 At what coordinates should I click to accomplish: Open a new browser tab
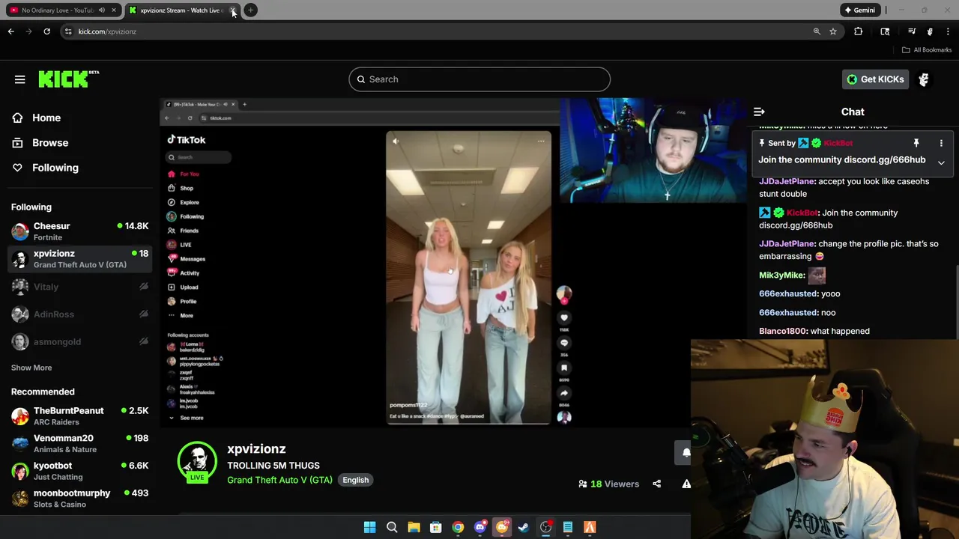pyautogui.click(x=251, y=10)
